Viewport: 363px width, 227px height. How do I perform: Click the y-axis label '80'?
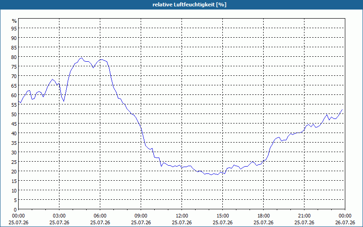coord(14,57)
